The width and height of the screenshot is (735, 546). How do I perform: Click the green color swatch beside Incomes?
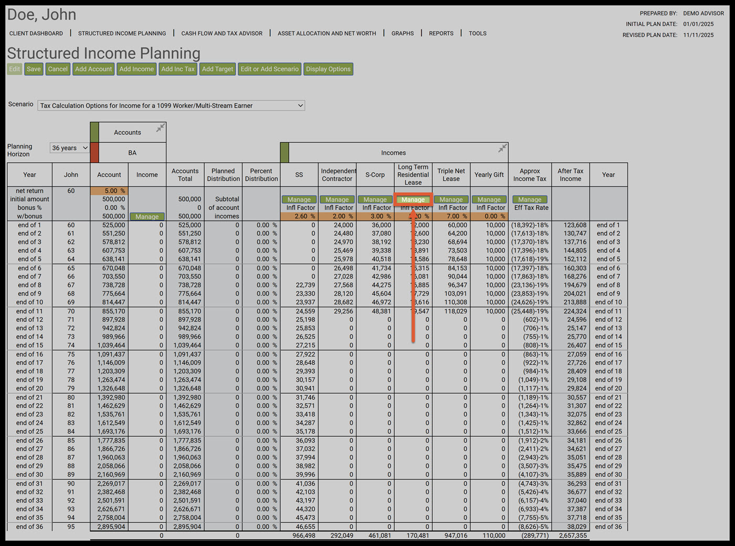tap(285, 153)
